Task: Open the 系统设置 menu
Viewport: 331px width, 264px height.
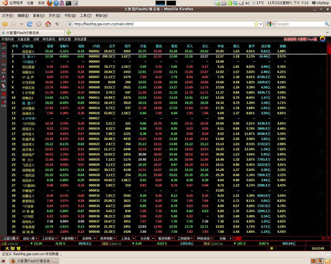Action: [80, 39]
